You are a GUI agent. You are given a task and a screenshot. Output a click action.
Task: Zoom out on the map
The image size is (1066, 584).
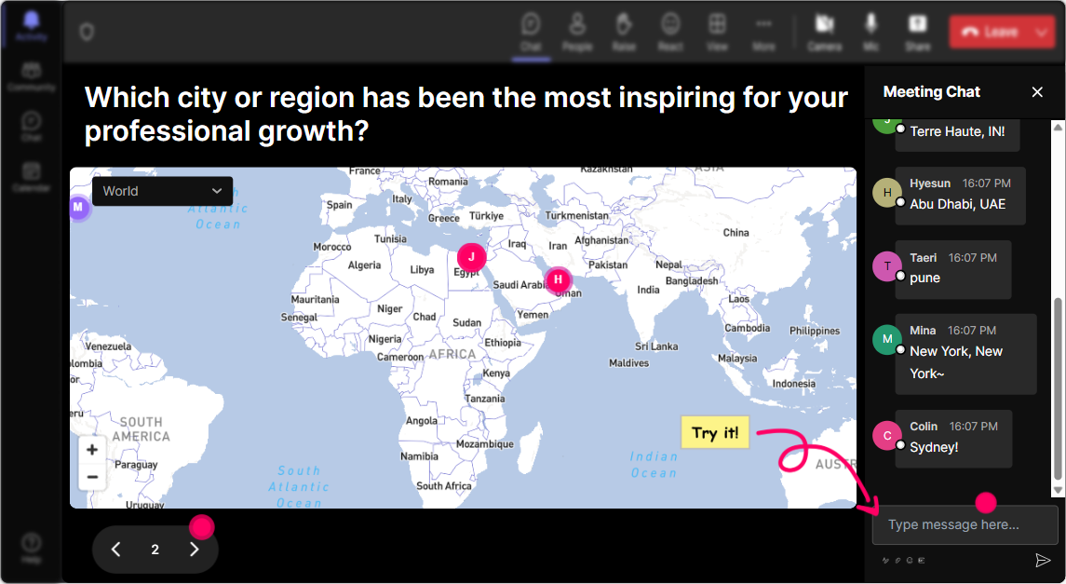[92, 477]
